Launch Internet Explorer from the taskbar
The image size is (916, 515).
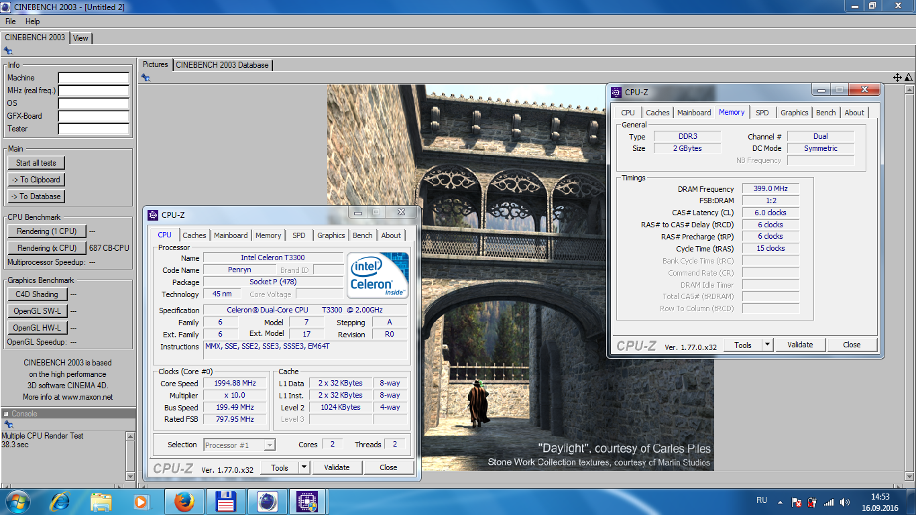tap(60, 502)
